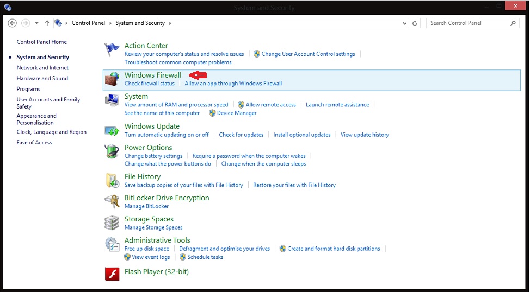Viewport: 530px width, 292px height.
Task: Click the Administrative Tools gear icon
Action: [x=112, y=244]
